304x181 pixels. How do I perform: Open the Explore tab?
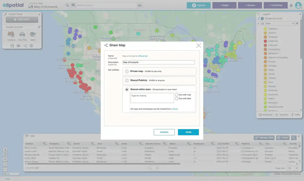[x=199, y=5]
